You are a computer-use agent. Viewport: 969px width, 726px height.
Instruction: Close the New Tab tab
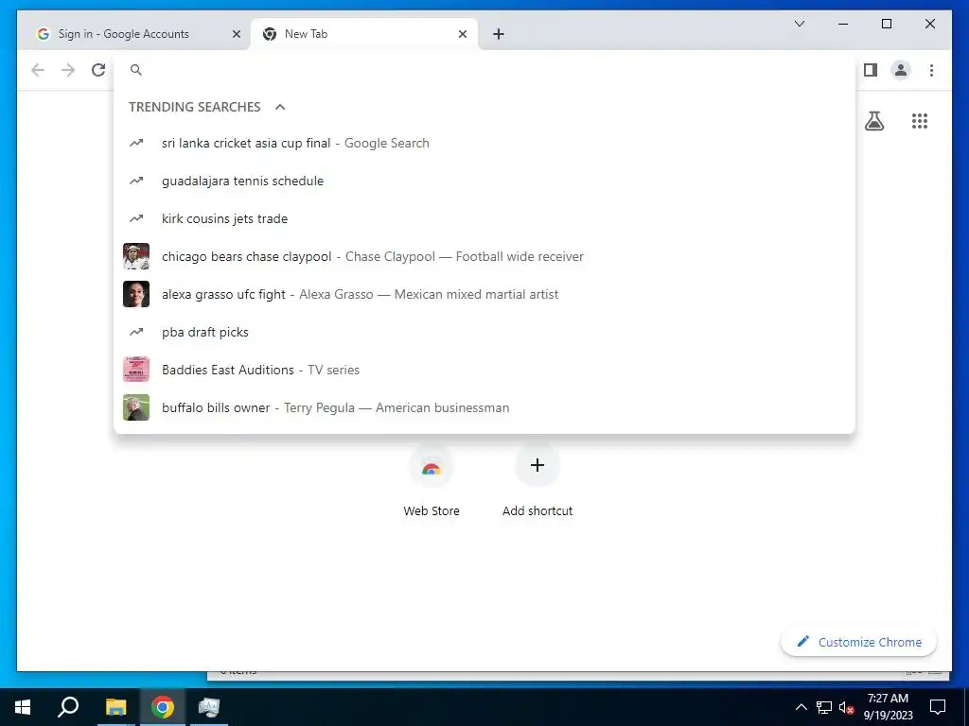point(462,34)
